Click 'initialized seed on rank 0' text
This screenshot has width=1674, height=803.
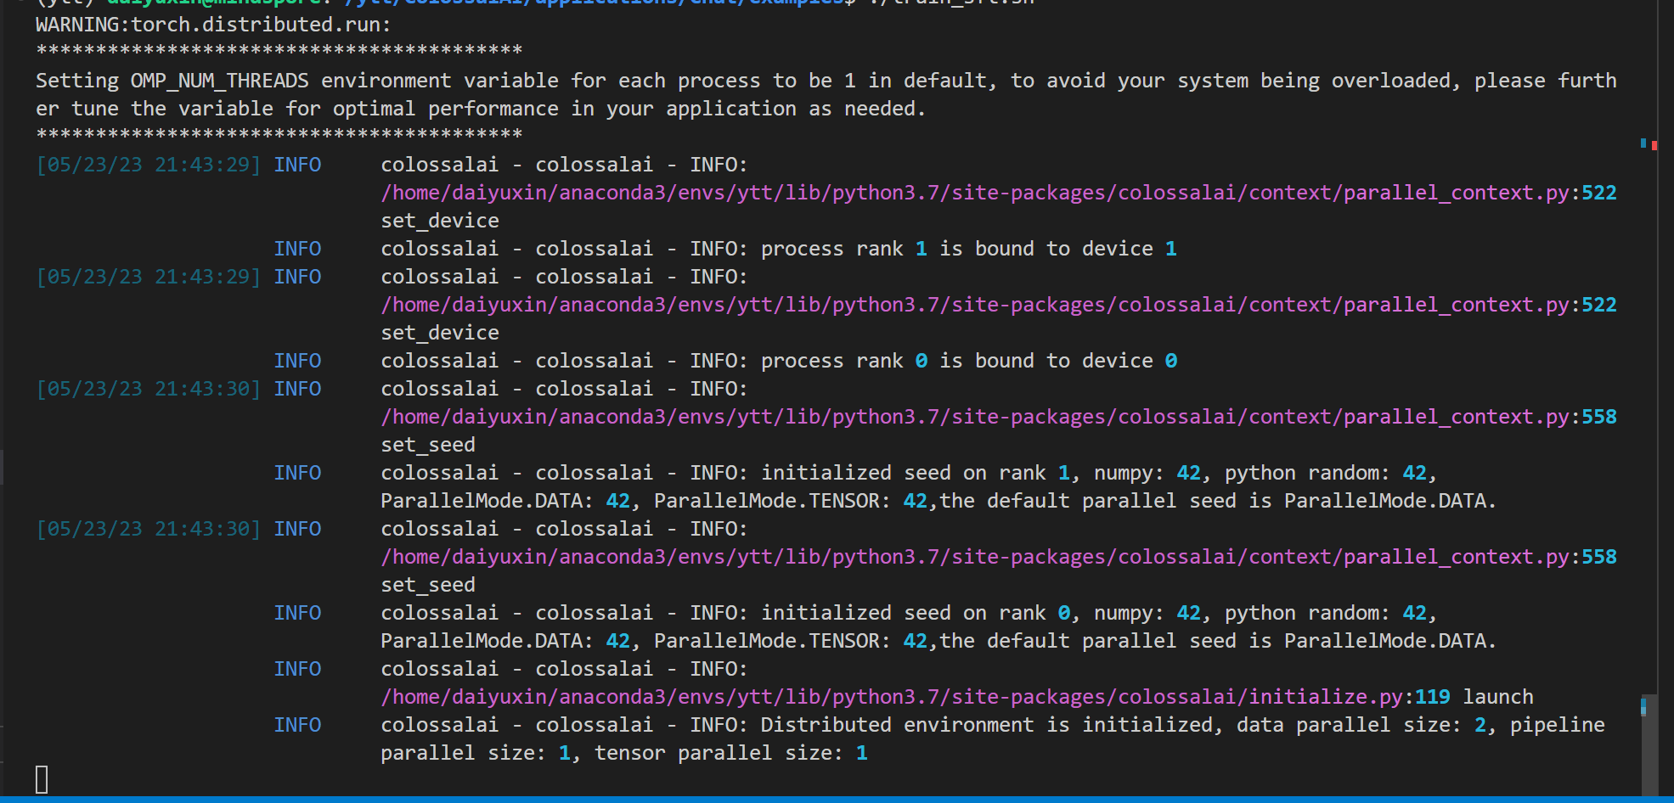click(916, 613)
